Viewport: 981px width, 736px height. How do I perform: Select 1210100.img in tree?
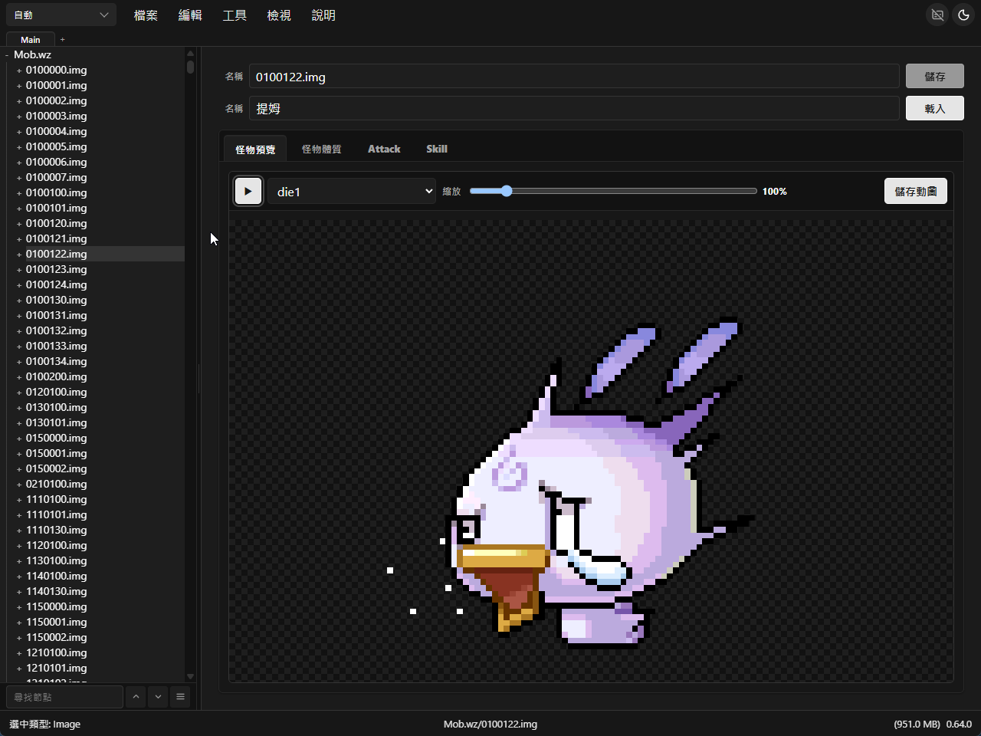[57, 652]
